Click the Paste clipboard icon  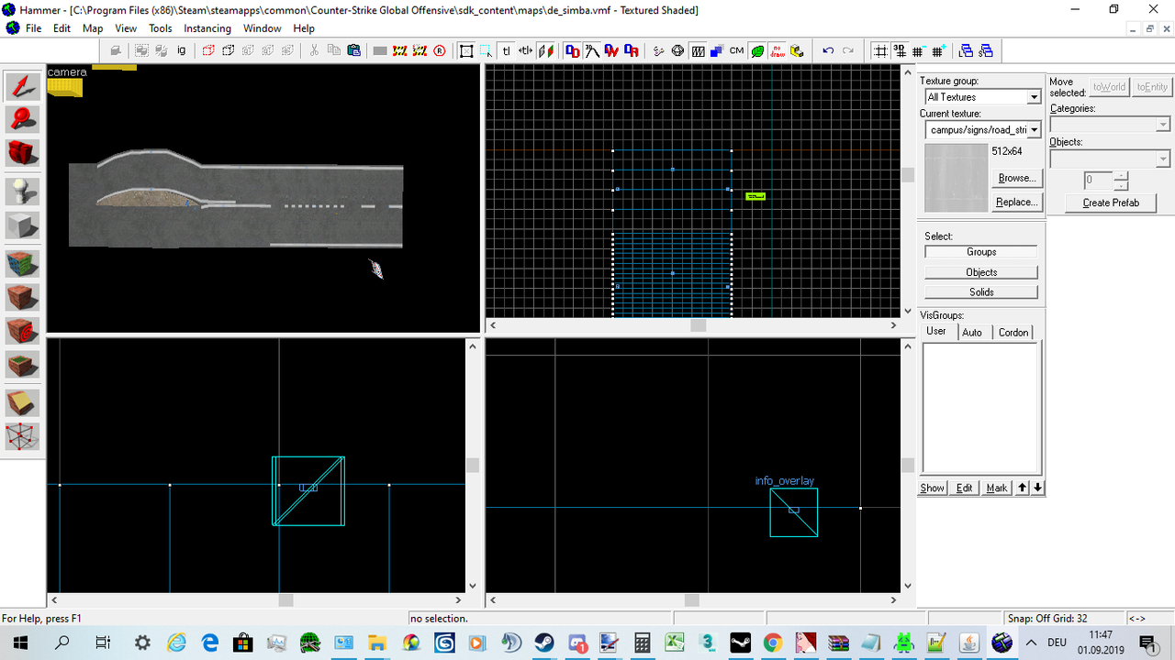pos(353,51)
